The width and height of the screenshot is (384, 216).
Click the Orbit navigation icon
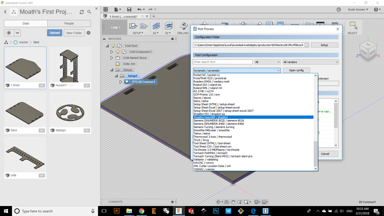tap(219, 202)
